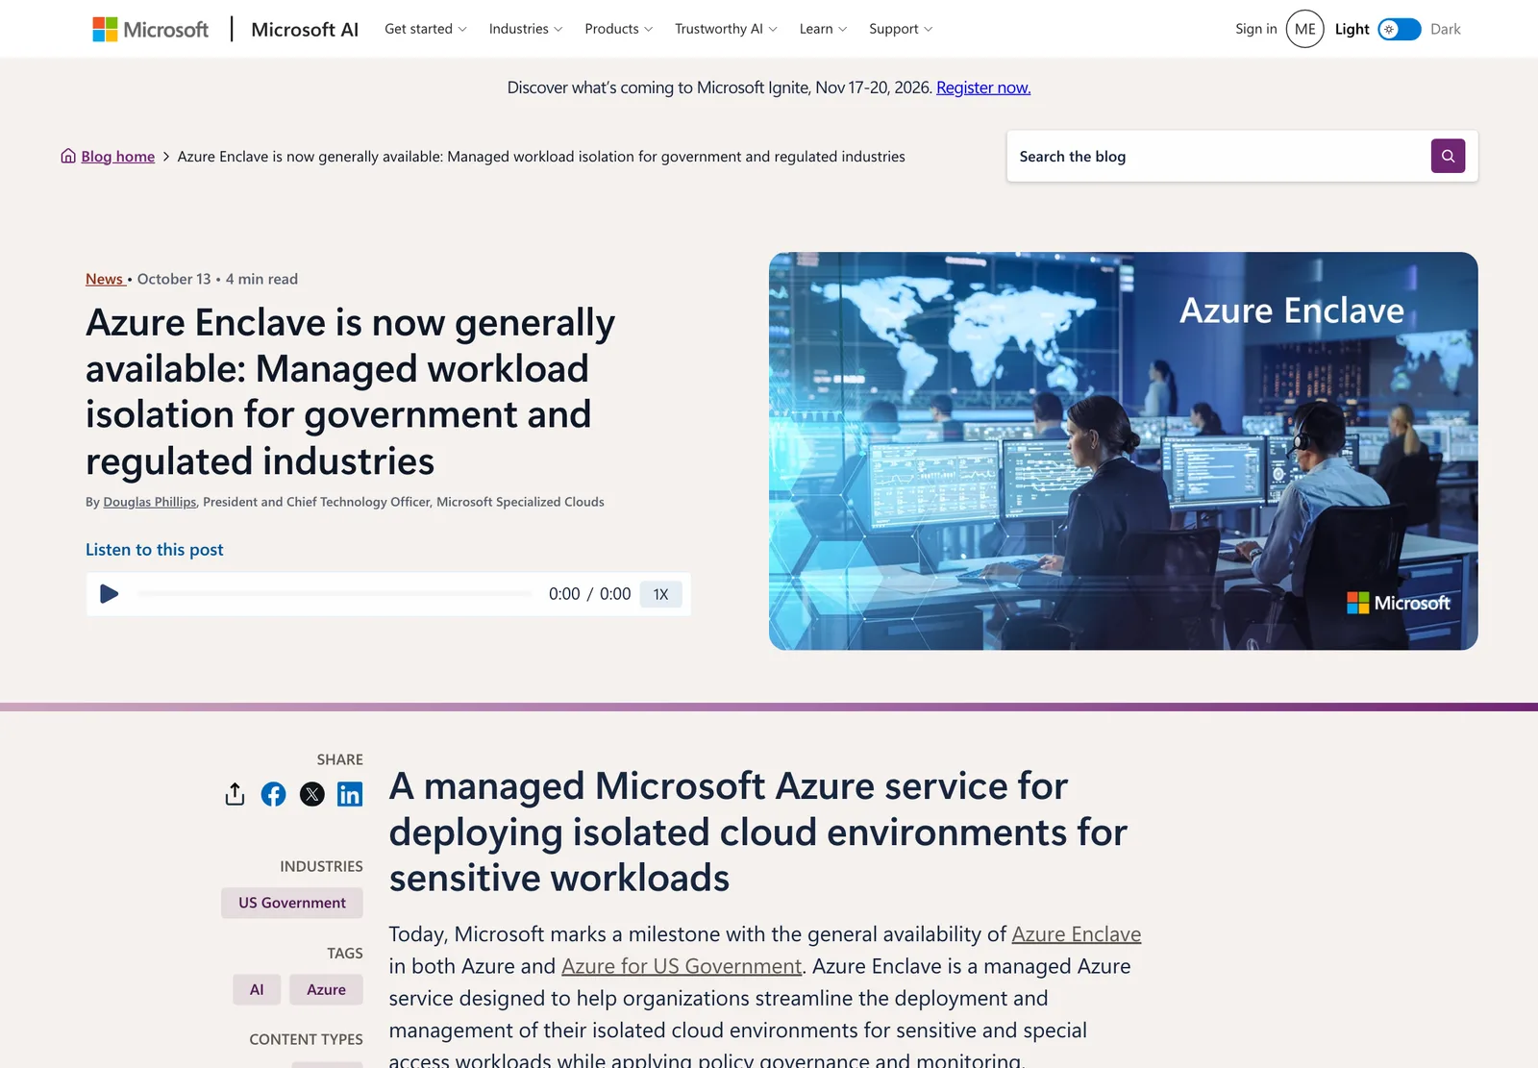
Task: Click into the Search the blog field
Action: pos(1219,156)
